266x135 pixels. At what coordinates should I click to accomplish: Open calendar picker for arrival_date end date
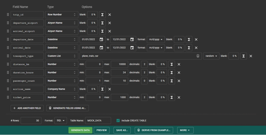132,48
